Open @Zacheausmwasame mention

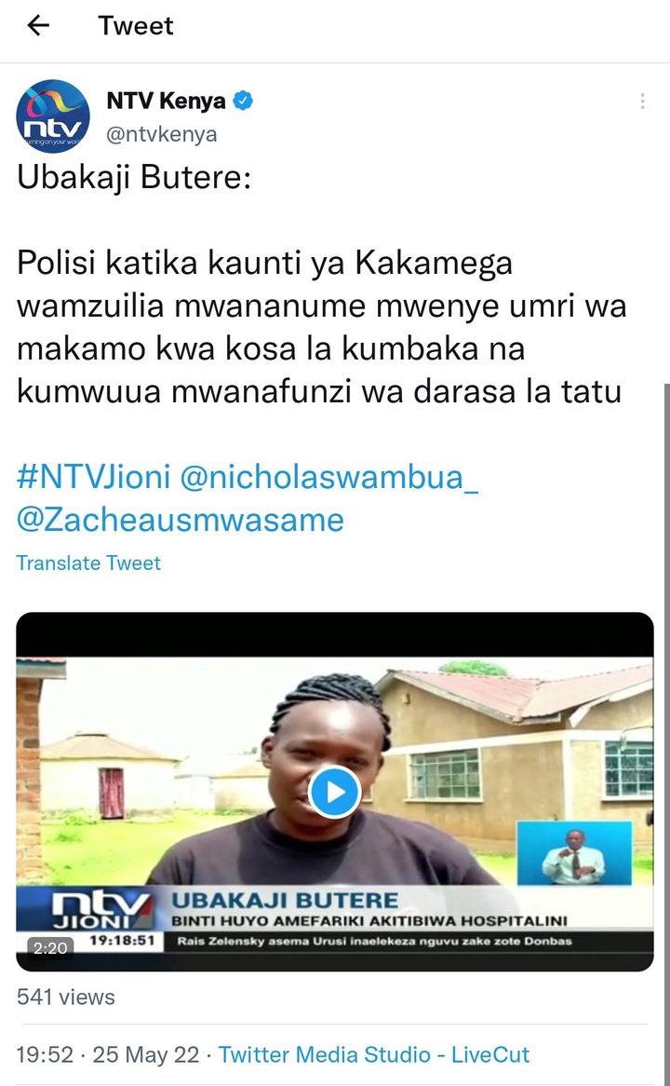(x=180, y=520)
